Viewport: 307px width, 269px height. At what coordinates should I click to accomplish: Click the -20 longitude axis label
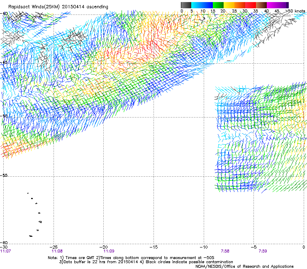point(104,247)
